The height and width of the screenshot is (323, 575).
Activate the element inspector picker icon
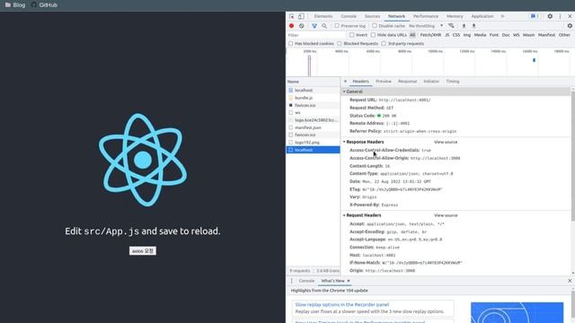tap(291, 16)
